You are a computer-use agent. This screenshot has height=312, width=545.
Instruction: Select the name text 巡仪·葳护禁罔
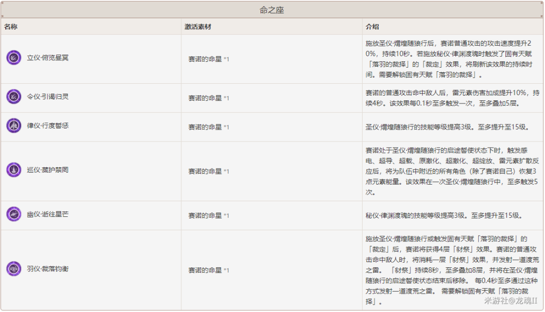click(47, 170)
